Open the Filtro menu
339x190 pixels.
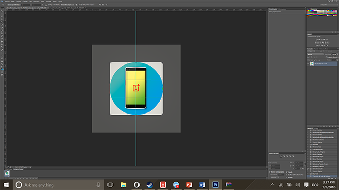point(43,1)
